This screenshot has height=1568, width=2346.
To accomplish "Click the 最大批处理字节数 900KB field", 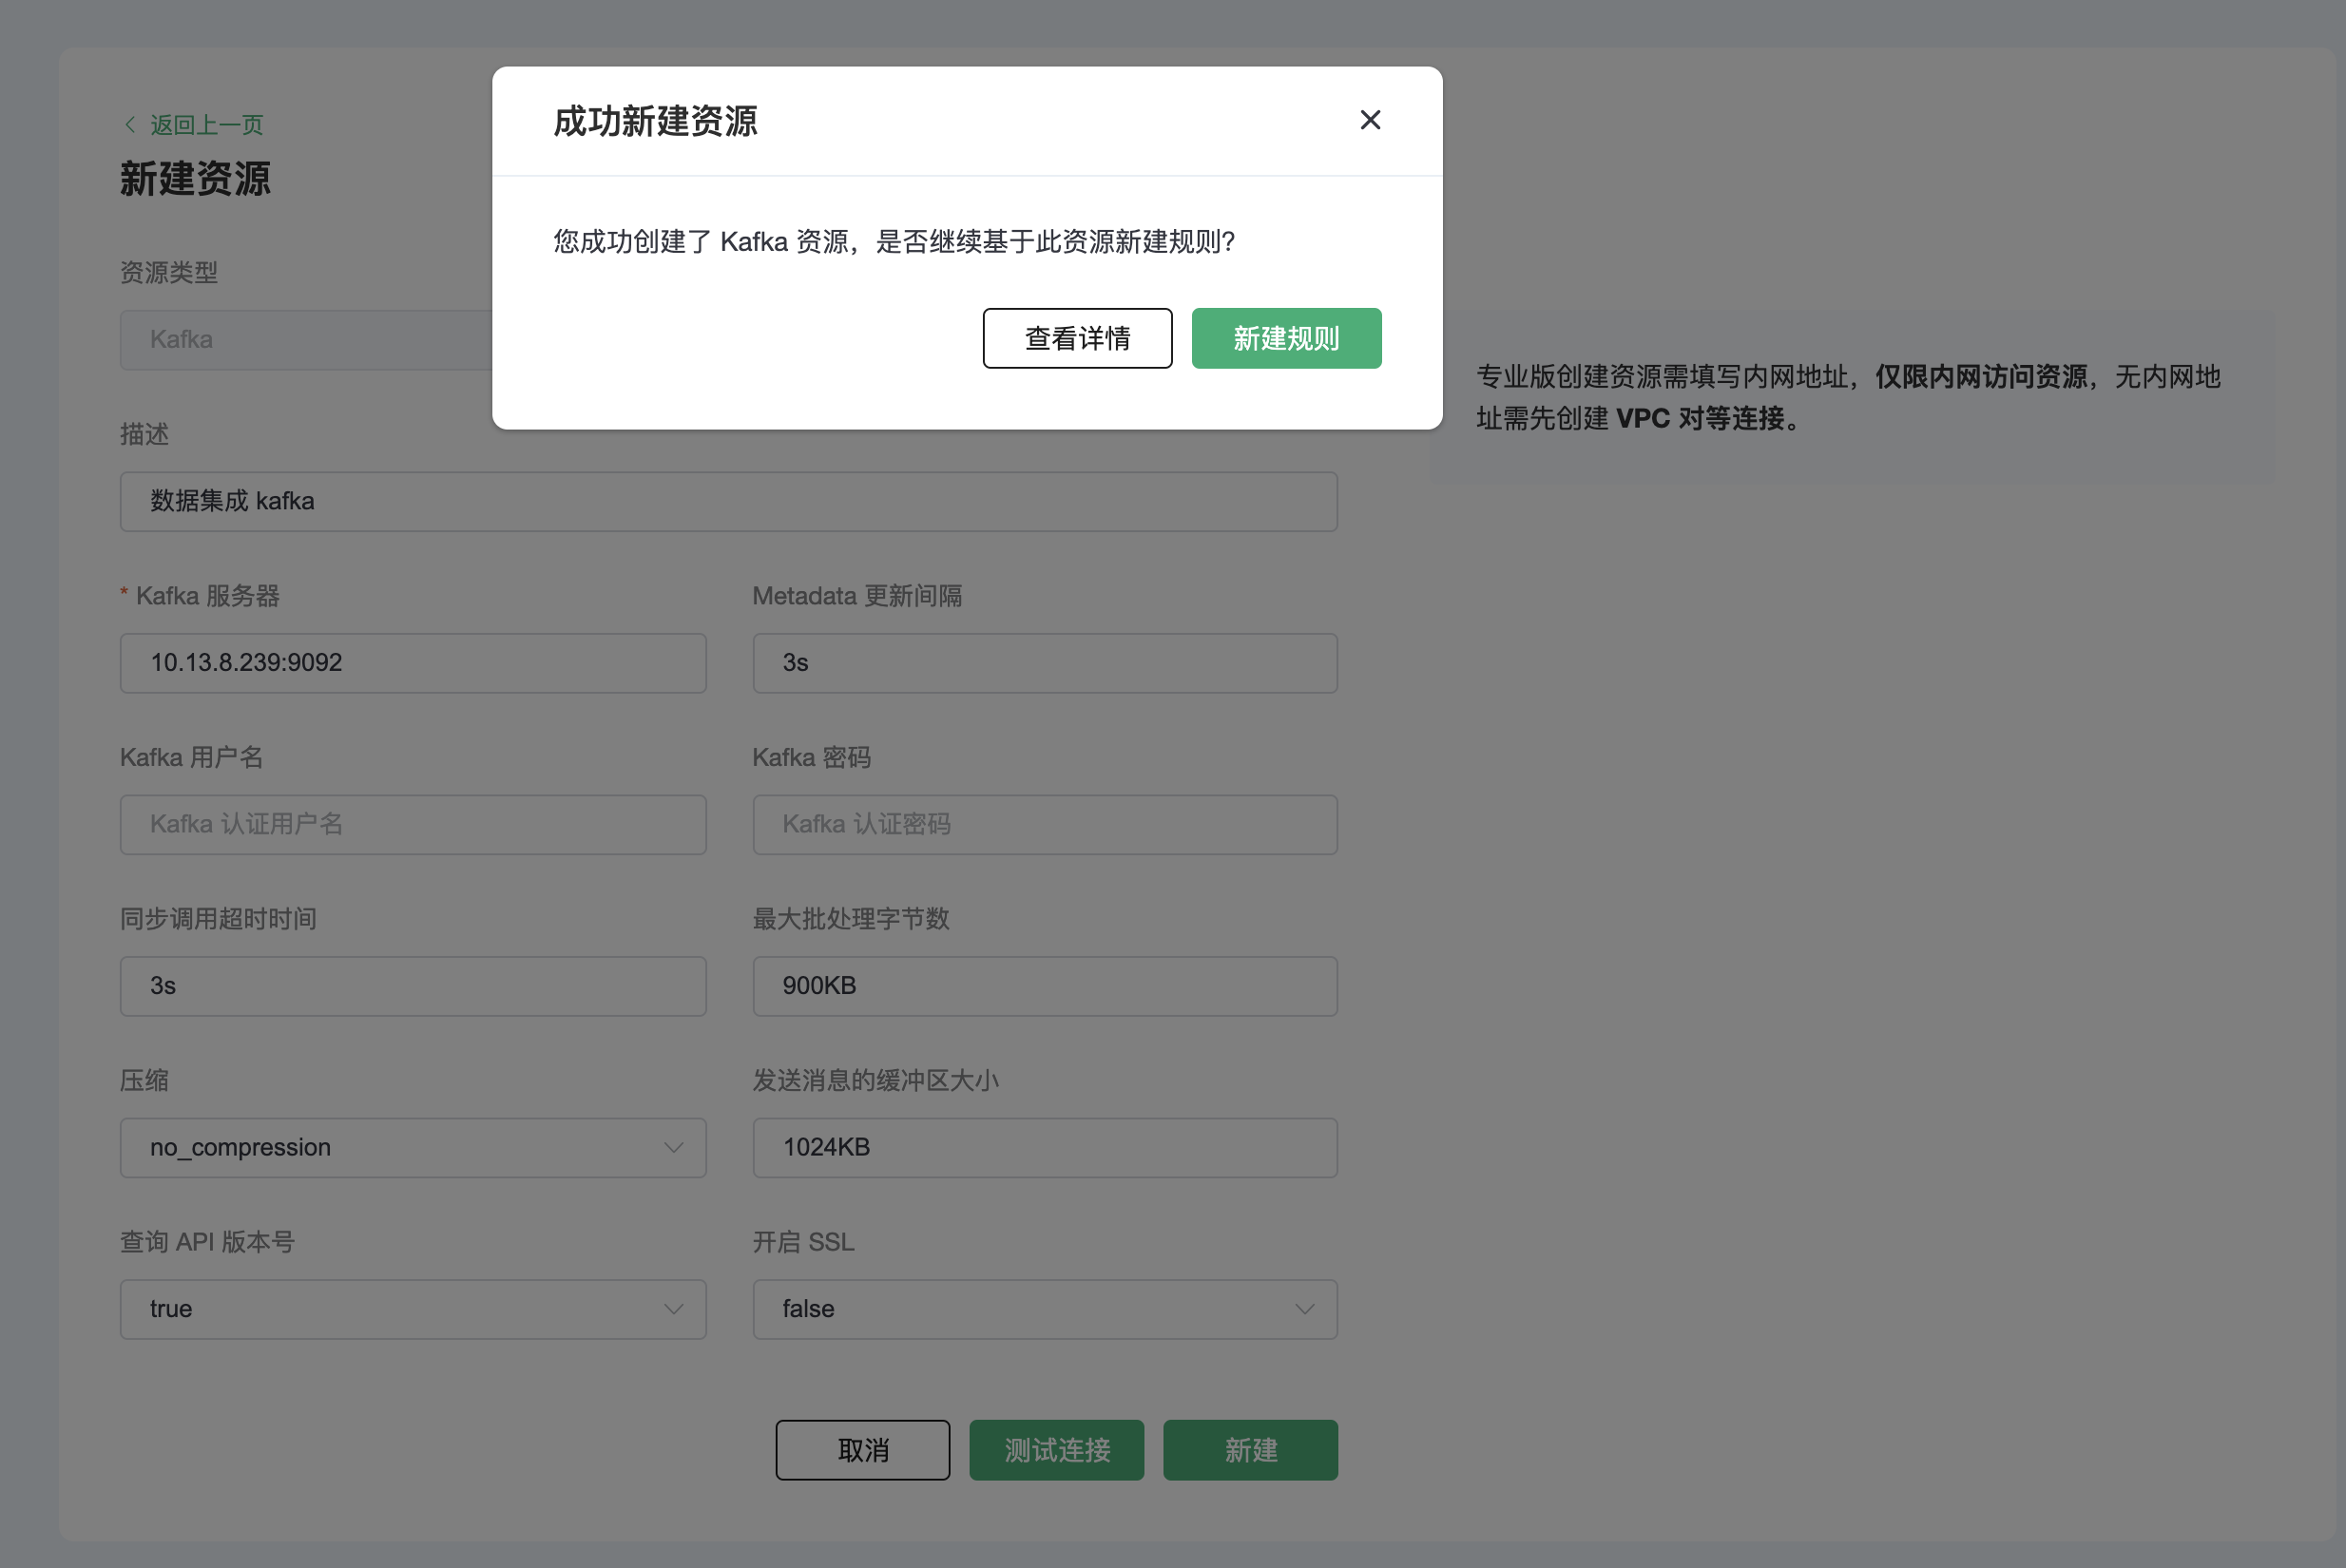I will [1044, 986].
